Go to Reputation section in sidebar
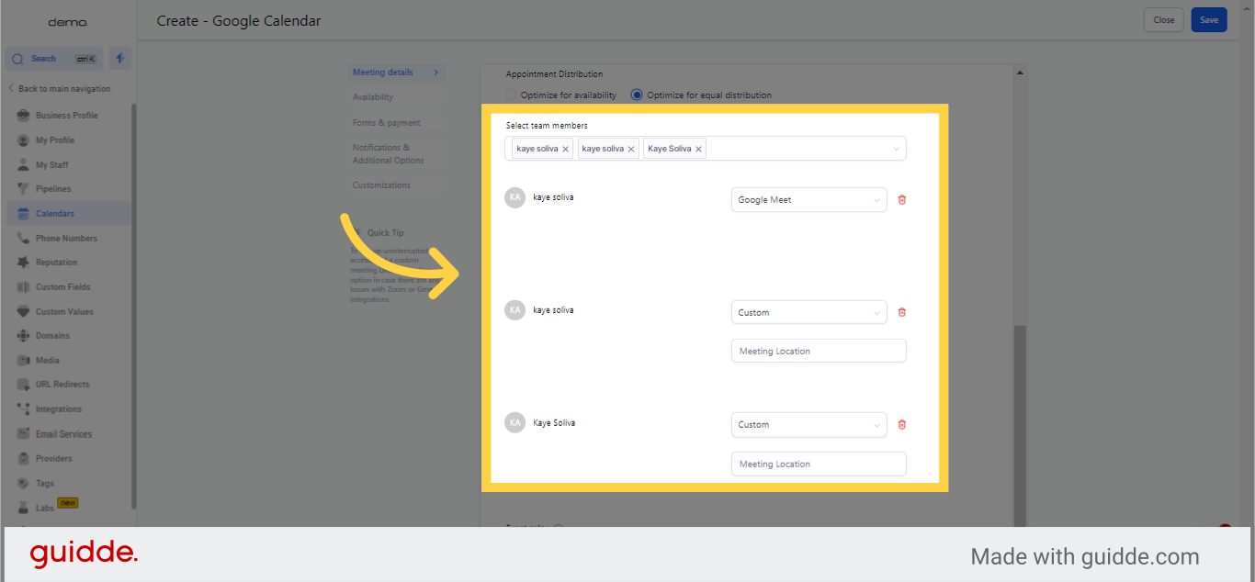The height and width of the screenshot is (582, 1255). pyautogui.click(x=56, y=263)
